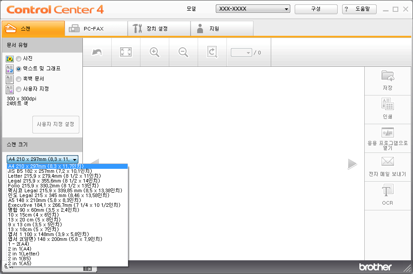
Task: Click the 구성 configuration button
Action: point(316,9)
